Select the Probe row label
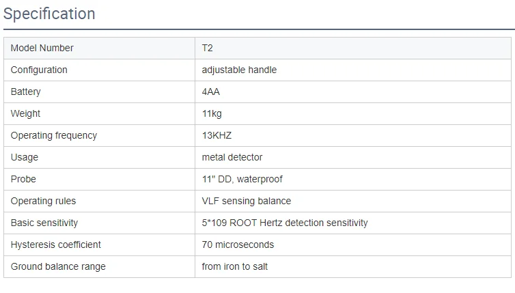This screenshot has width=515, height=293. tap(23, 179)
